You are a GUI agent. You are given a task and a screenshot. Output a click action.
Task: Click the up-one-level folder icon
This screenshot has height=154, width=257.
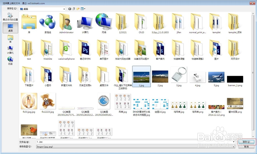(x=74, y=9)
